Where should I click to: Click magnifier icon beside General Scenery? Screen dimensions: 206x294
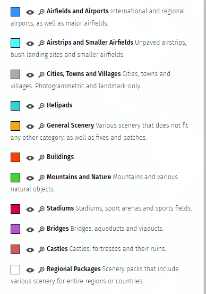pos(41,126)
